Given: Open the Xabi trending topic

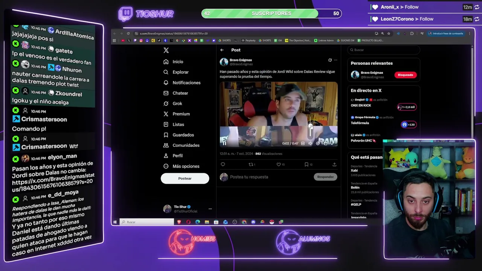Looking at the screenshot, I should tap(354, 171).
